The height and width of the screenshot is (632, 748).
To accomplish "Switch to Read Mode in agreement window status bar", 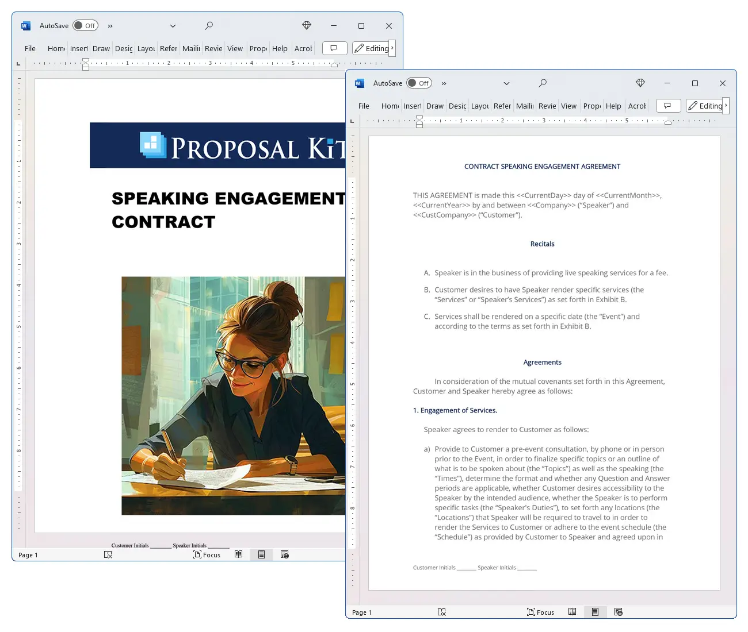I will click(572, 612).
